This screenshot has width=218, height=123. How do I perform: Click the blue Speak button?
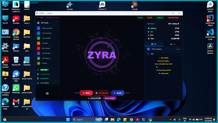pyautogui.click(x=117, y=93)
